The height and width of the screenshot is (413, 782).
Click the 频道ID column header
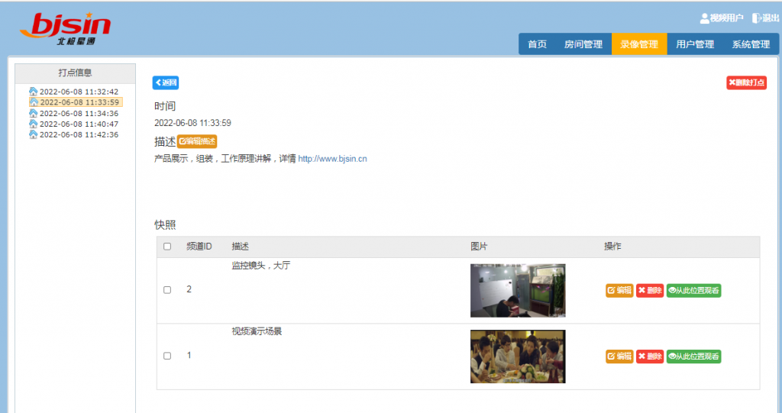click(199, 247)
